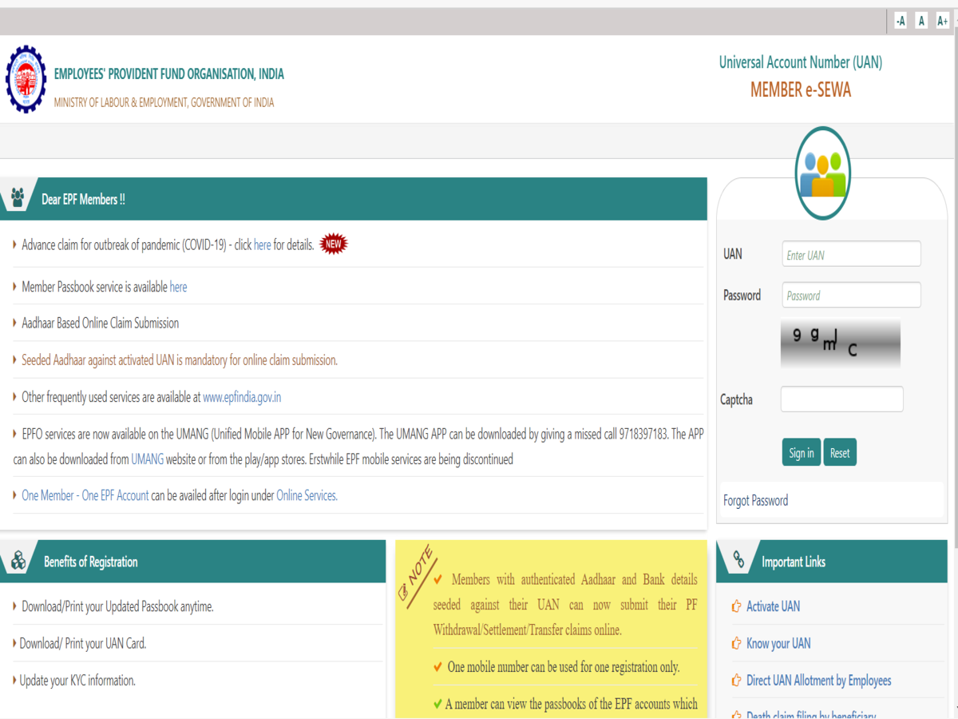
Task: Click the NOTE pencil icon on yellow panel
Action: click(417, 576)
